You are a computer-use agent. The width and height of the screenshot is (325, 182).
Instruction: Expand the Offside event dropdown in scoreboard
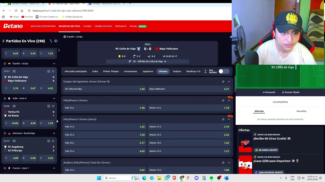[165, 61]
